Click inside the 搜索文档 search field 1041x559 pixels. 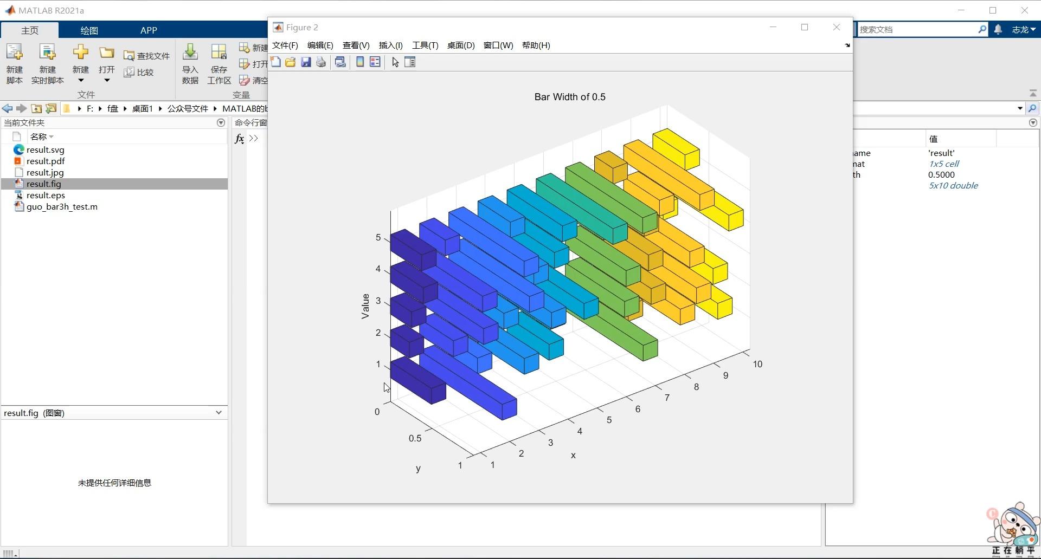click(x=922, y=29)
